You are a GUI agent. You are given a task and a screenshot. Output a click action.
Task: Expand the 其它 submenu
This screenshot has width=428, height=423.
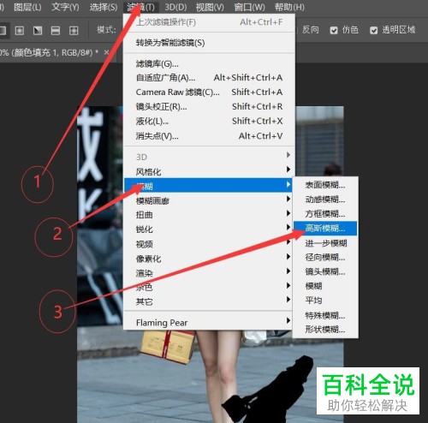[x=209, y=301]
